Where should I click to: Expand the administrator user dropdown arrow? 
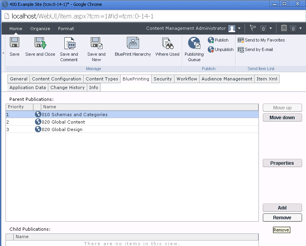pyautogui.click(x=239, y=29)
